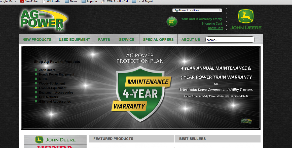The image size is (292, 148).
Task: Click 'Select John Deere Compact and Utility Tractors' text
Action: click(x=216, y=90)
